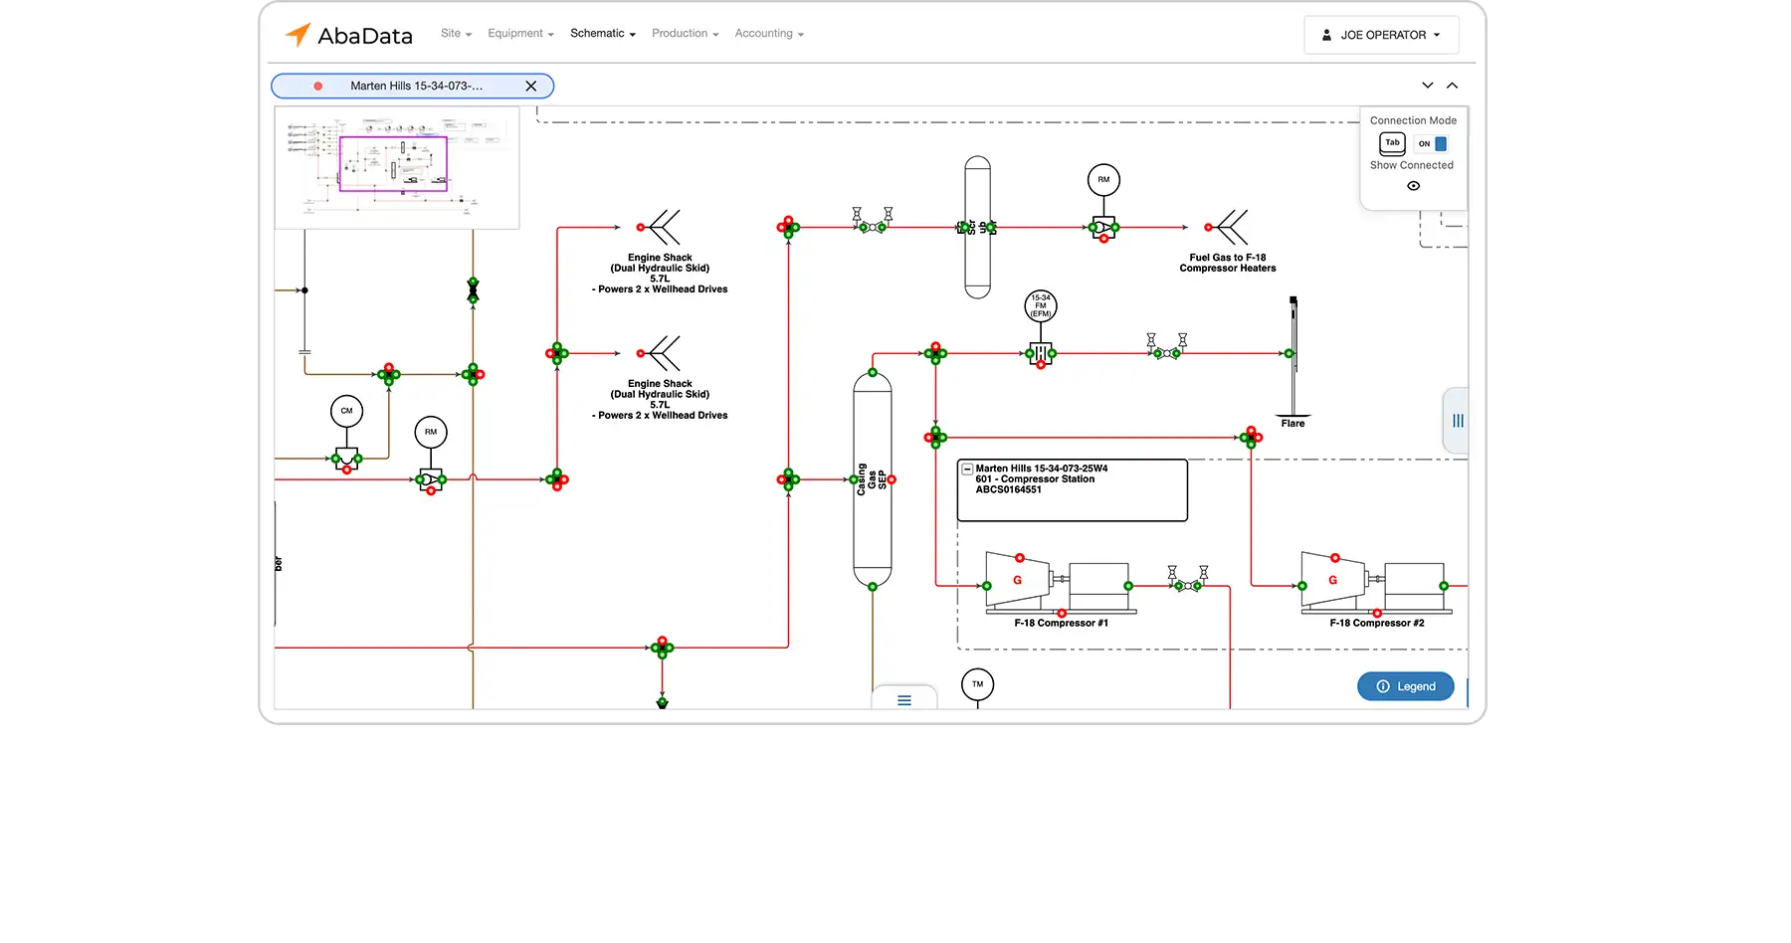Close the Marten Hills 15-34-073 tab
This screenshot has width=1791, height=943.
point(531,87)
